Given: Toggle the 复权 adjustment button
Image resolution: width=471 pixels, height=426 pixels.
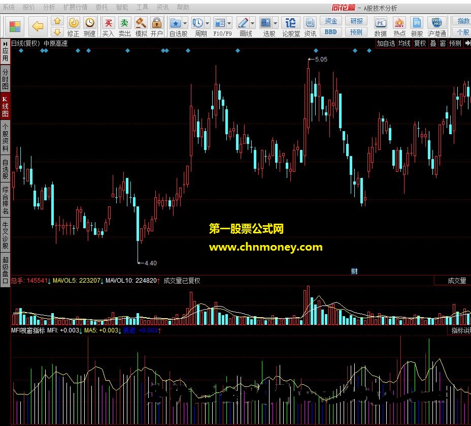Looking at the screenshot, I should point(420,43).
